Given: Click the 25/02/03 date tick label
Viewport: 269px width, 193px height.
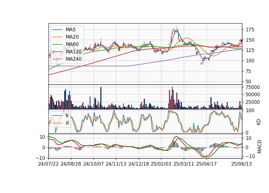Looking at the screenshot, I should pyautogui.click(x=161, y=164).
